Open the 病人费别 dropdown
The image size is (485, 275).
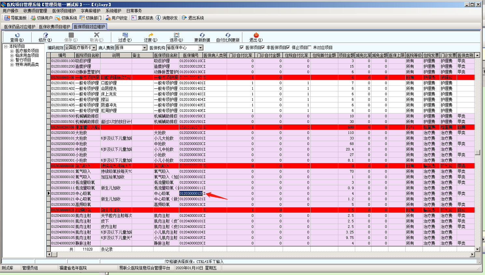point(145,48)
